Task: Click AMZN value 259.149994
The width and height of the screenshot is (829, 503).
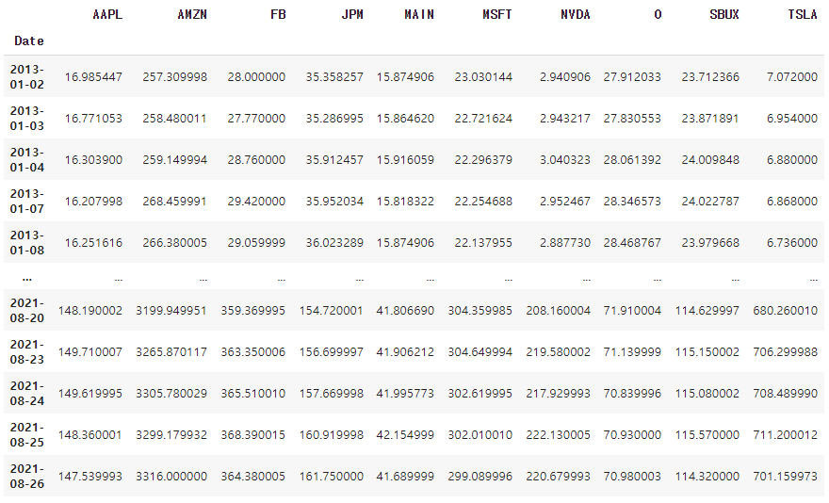Action: coord(174,160)
